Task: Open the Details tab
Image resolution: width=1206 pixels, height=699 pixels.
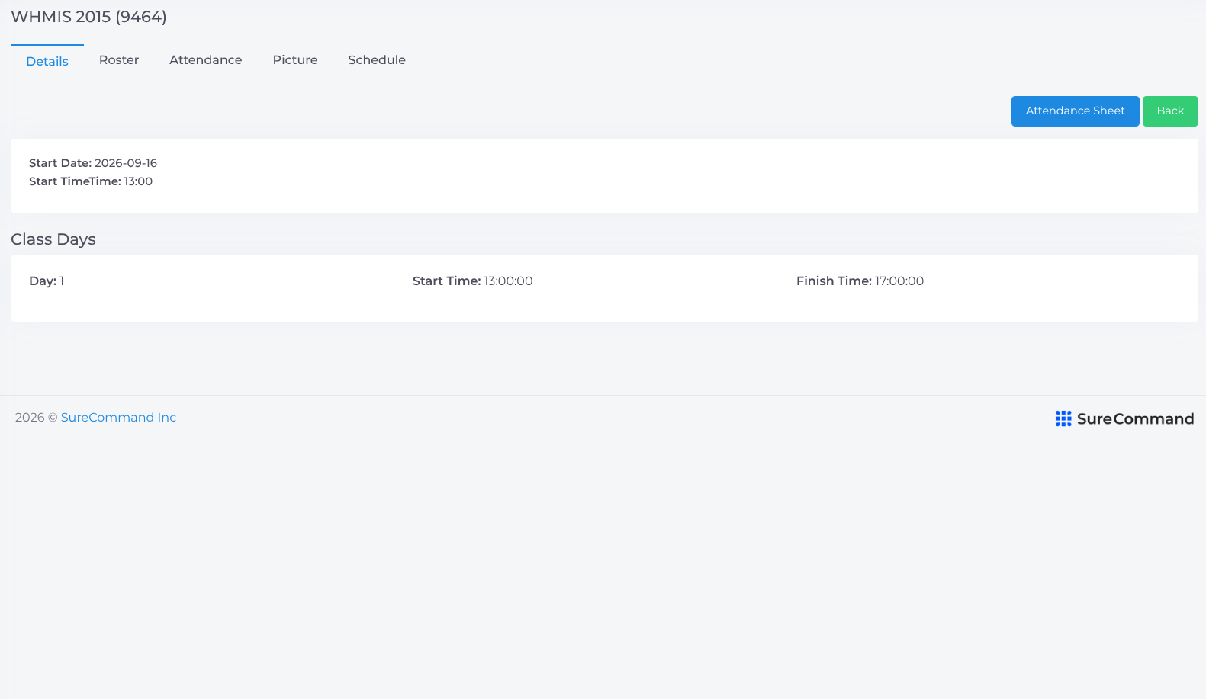Action: [x=47, y=61]
